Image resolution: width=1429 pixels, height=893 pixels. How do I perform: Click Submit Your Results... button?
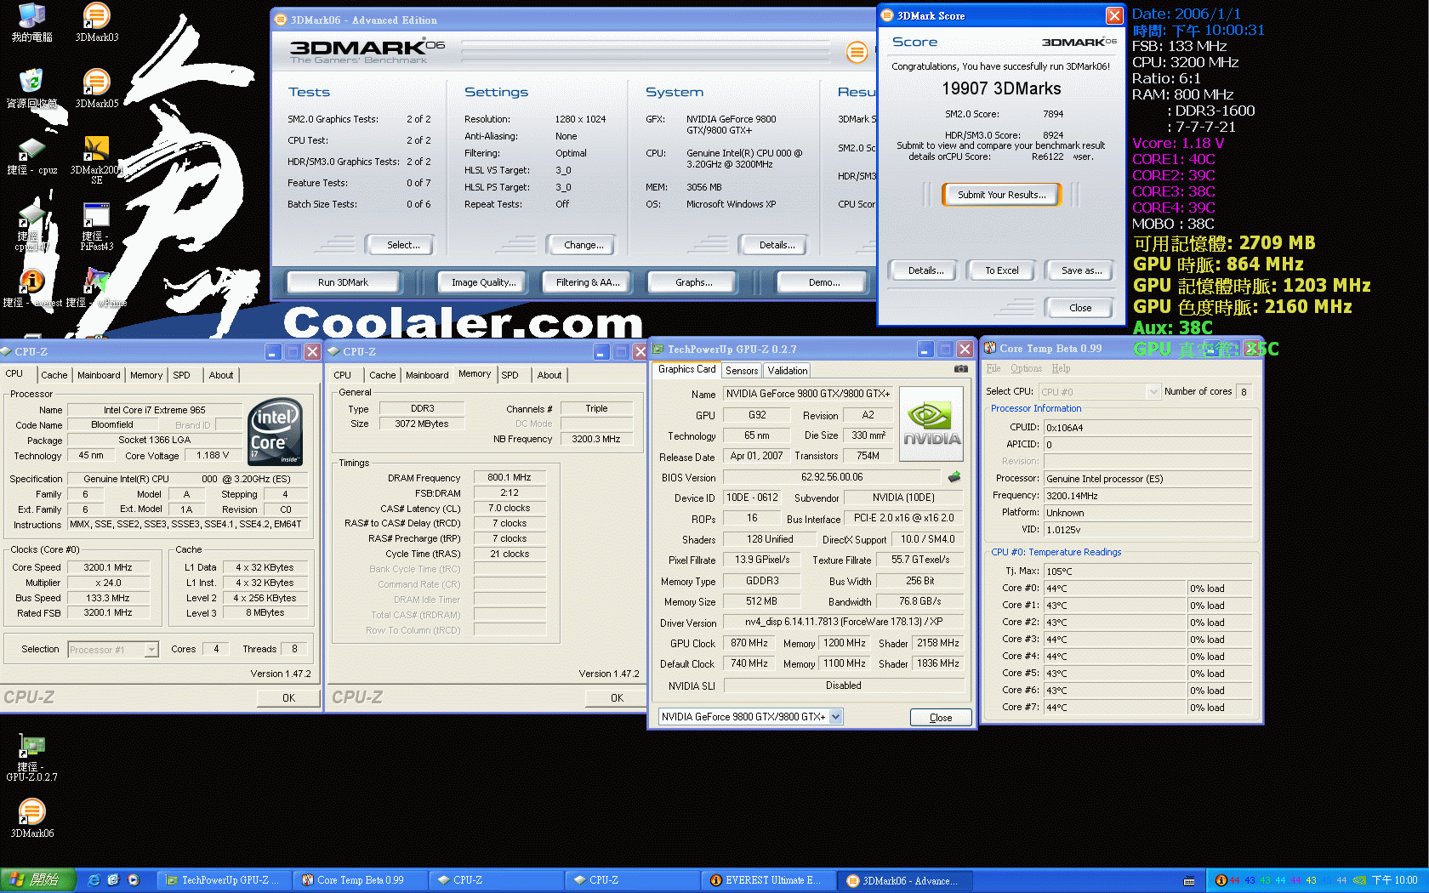click(x=1001, y=195)
